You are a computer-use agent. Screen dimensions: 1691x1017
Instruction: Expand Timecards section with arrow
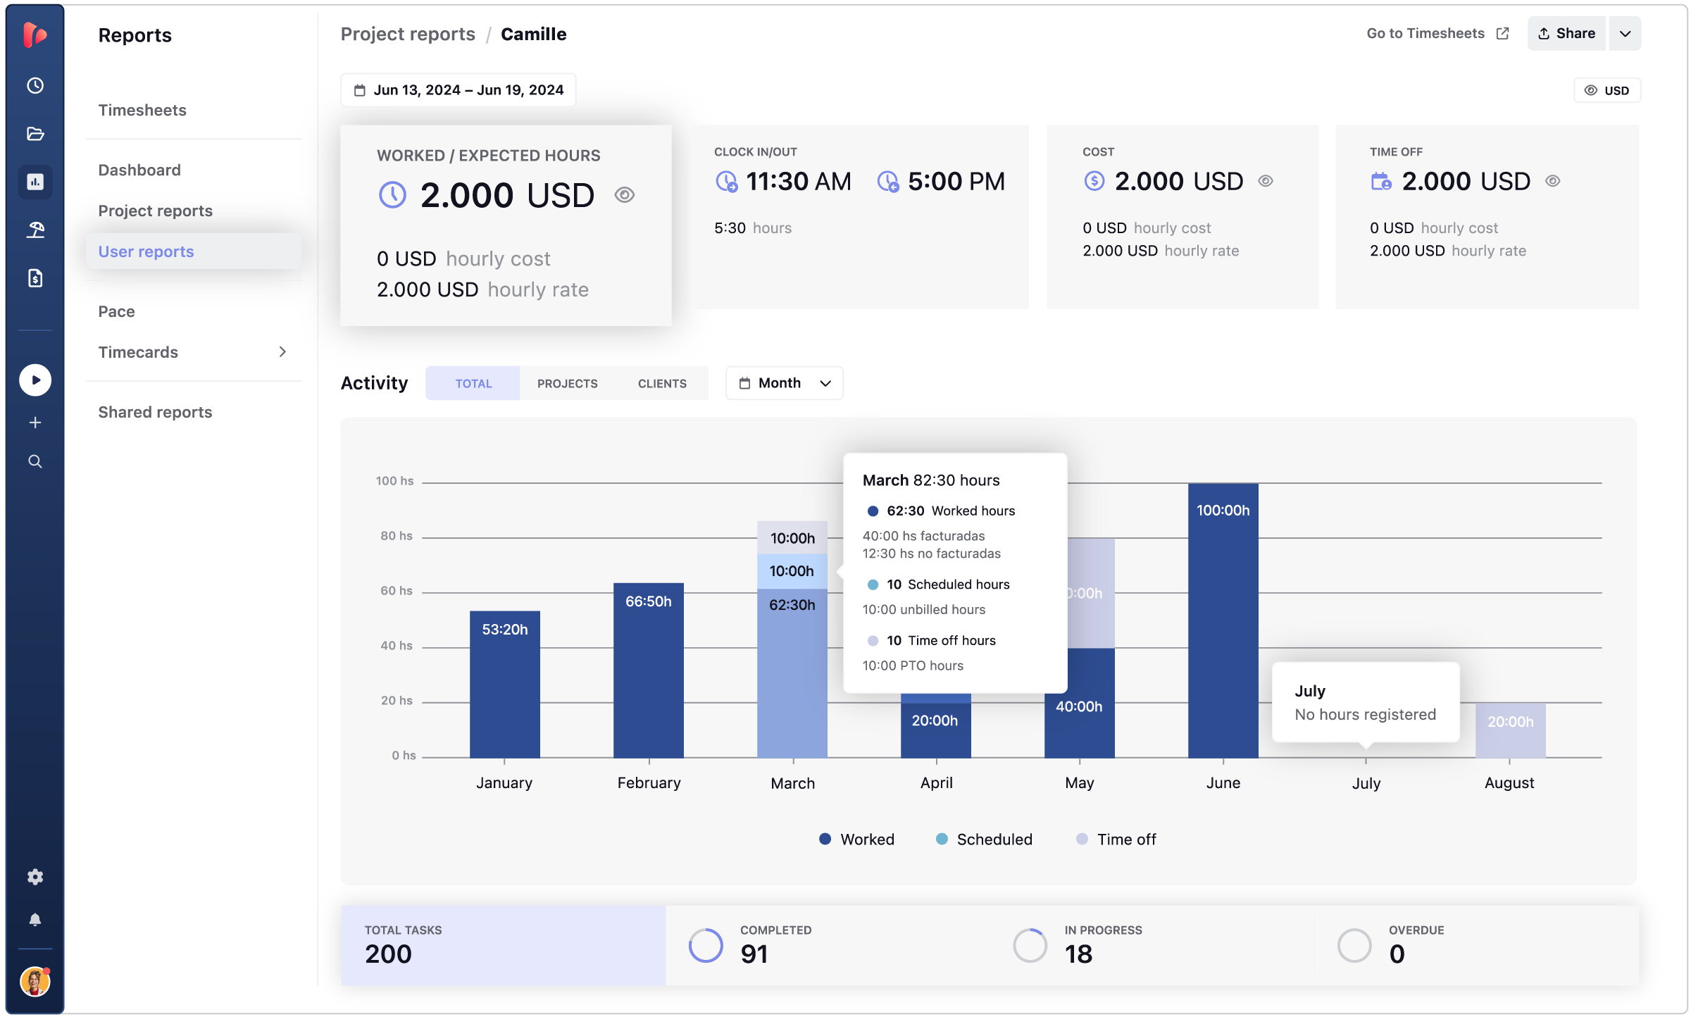click(x=282, y=351)
